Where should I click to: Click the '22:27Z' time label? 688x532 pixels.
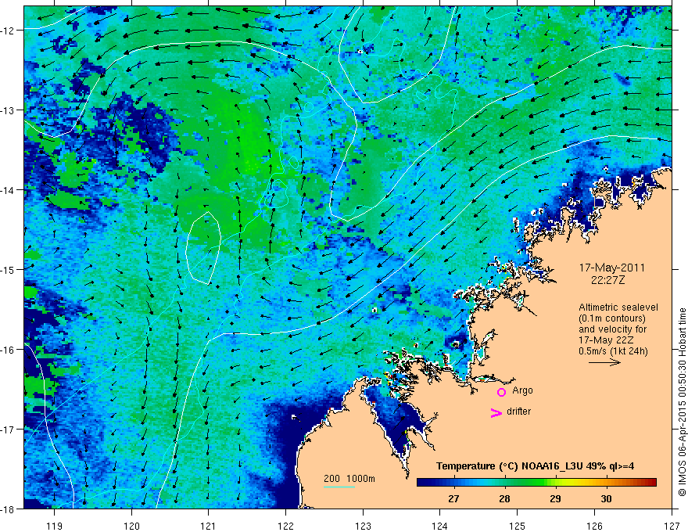click(x=607, y=280)
